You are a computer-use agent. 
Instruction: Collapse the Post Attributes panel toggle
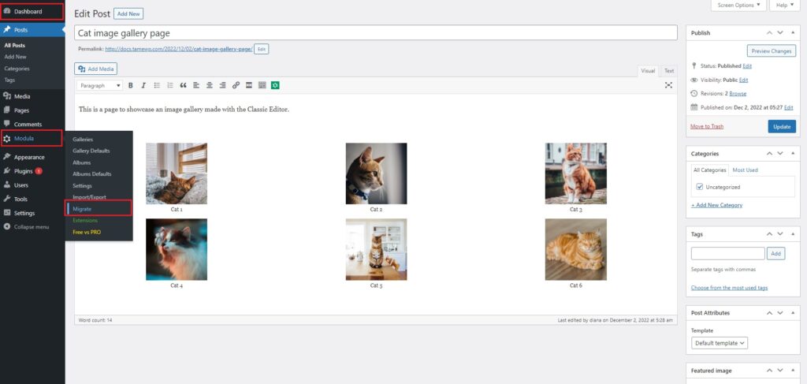pos(791,312)
